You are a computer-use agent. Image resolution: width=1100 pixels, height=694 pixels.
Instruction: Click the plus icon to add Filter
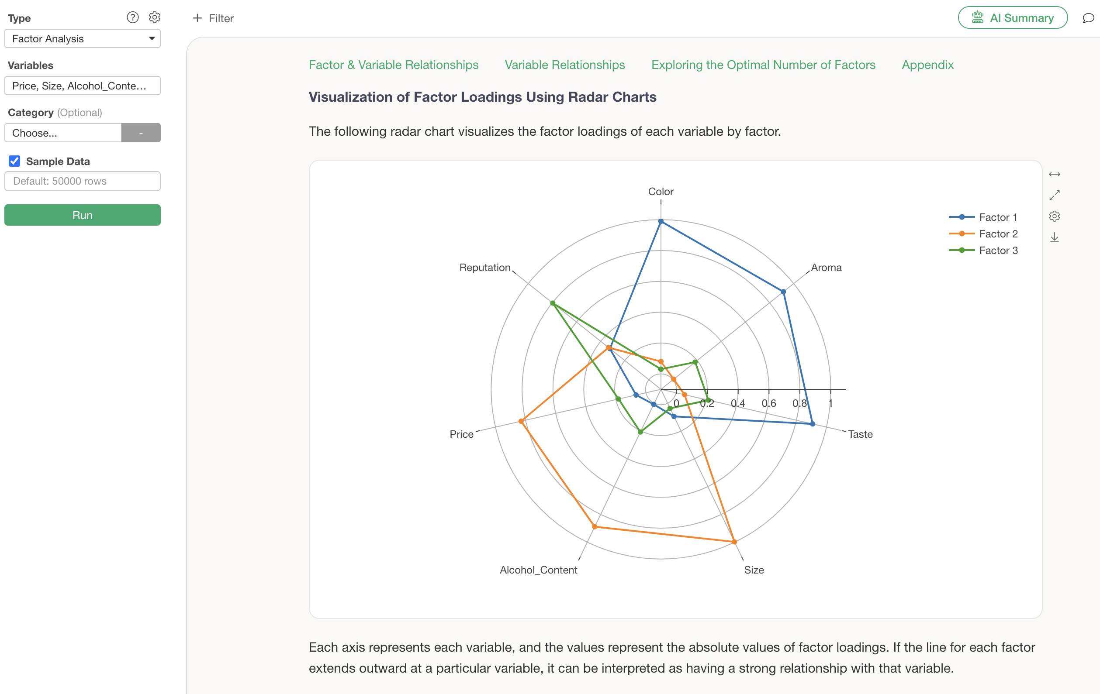coord(197,18)
